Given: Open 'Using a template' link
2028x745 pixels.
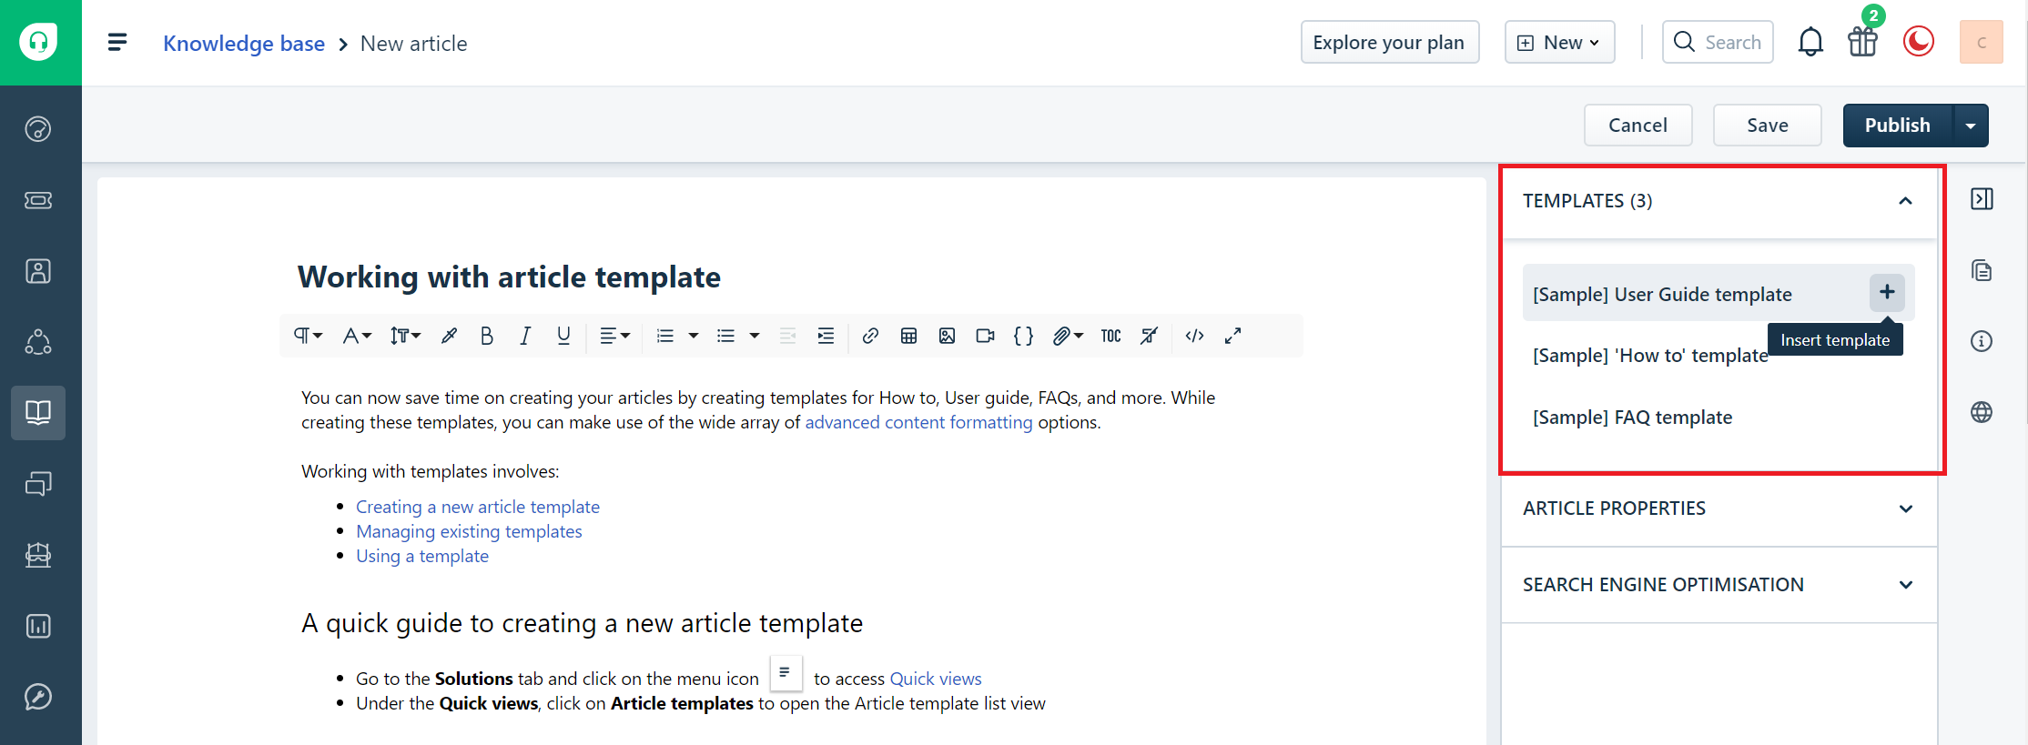Looking at the screenshot, I should 422,556.
